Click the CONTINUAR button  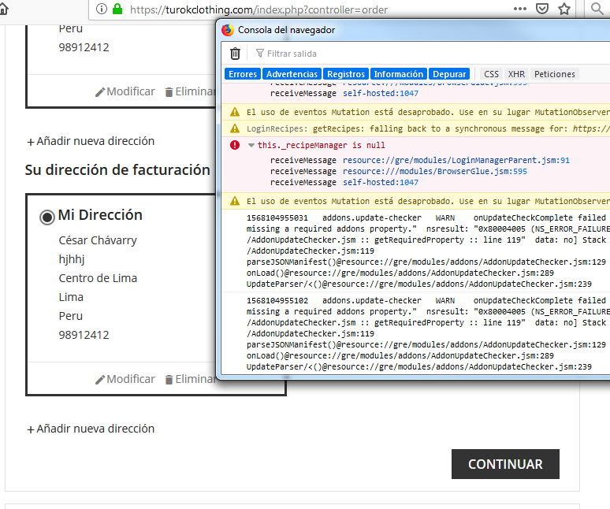click(505, 464)
